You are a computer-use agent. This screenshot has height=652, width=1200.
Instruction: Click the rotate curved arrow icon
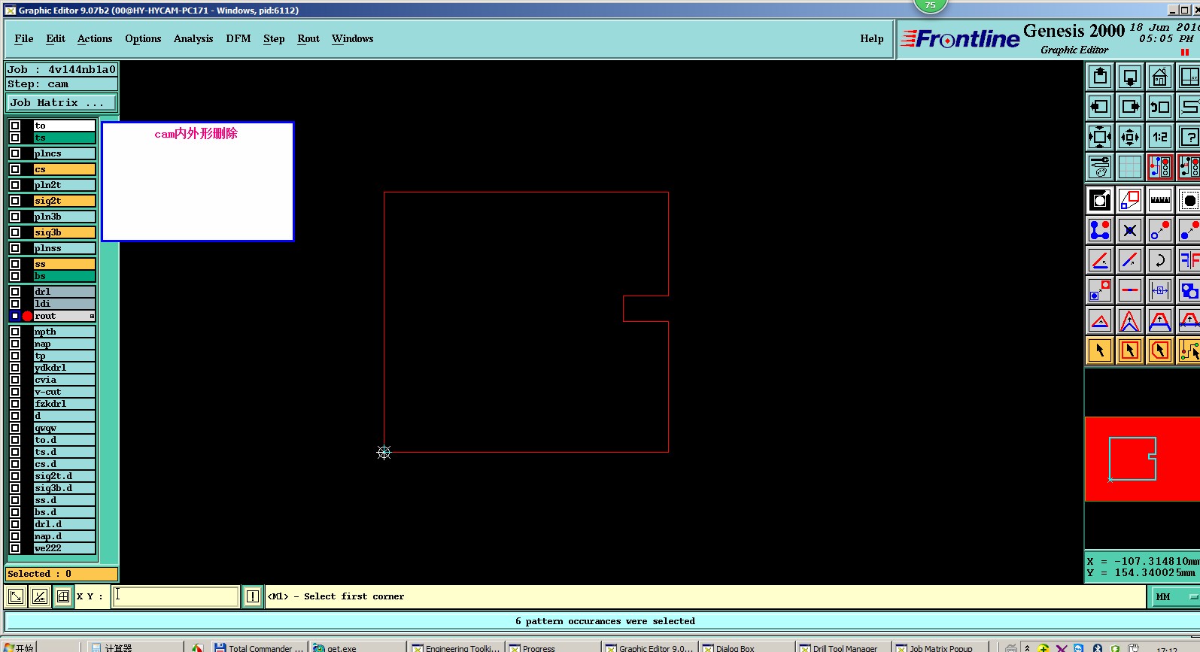coord(1160,260)
